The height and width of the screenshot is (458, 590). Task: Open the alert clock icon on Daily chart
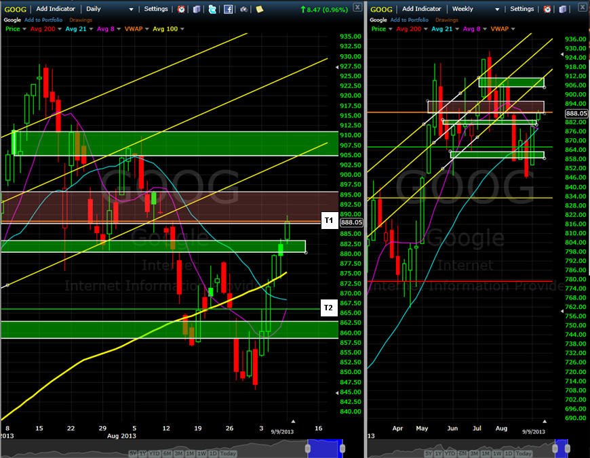click(x=181, y=9)
